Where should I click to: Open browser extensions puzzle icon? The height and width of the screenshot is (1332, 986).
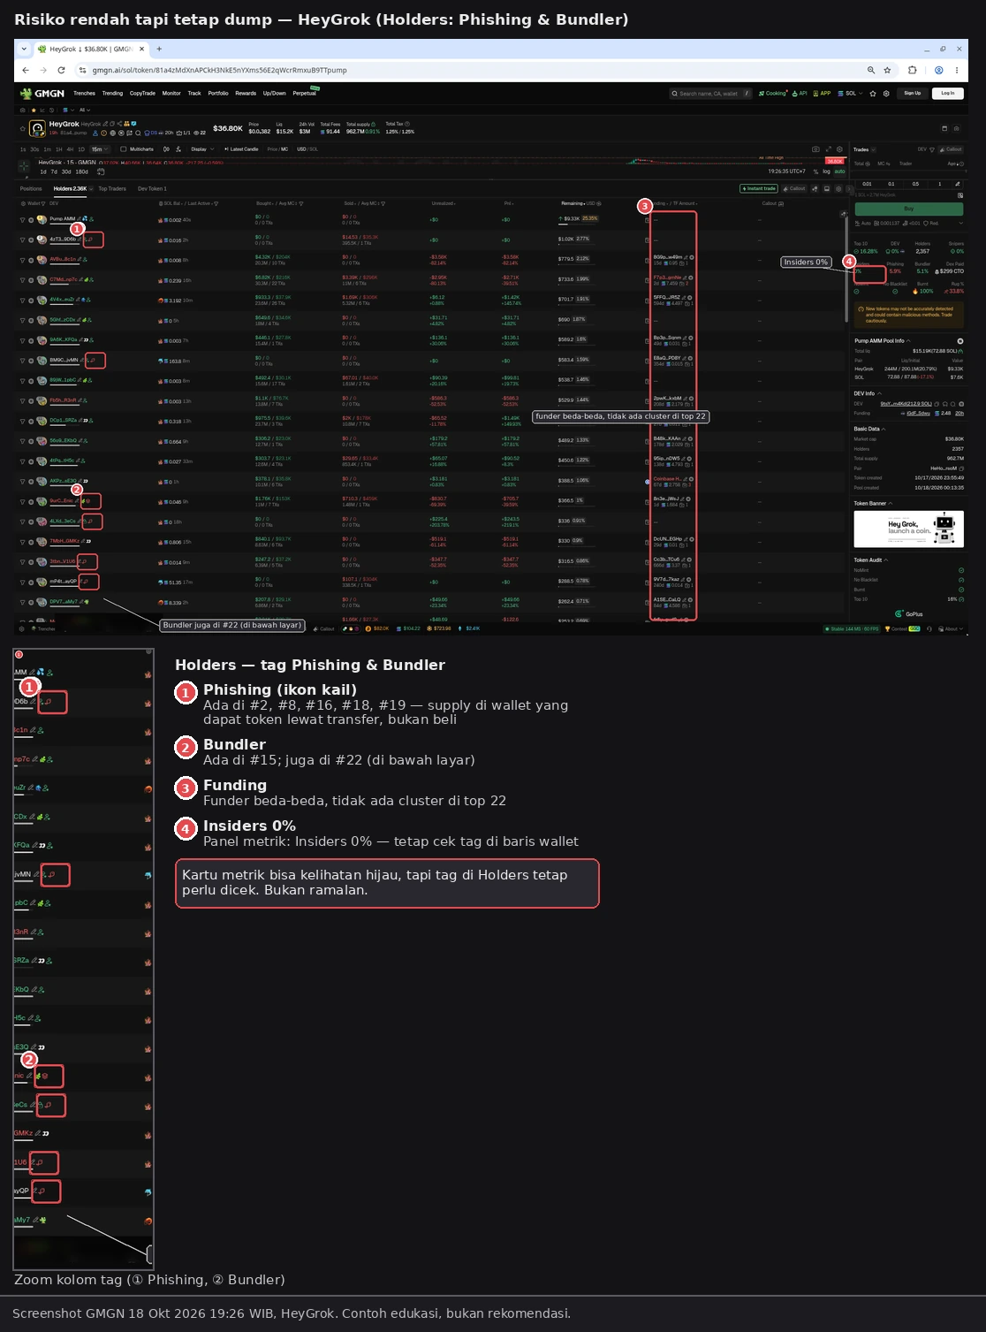[913, 70]
